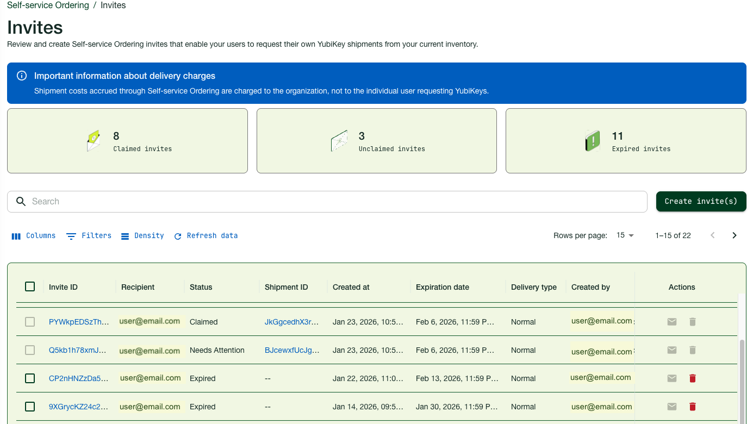The image size is (753, 424).
Task: Click the Unclaimed invites envelope icon
Action: [339, 141]
